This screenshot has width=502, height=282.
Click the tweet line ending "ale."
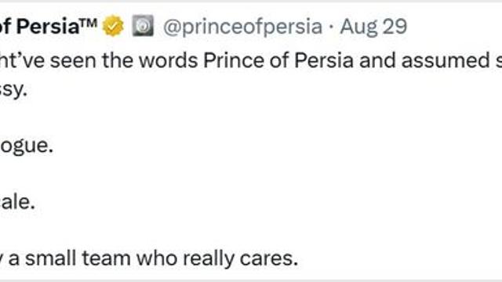click(x=17, y=202)
